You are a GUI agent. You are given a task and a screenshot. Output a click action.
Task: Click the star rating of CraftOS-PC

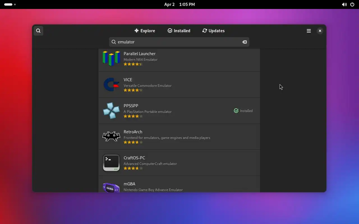(x=133, y=168)
